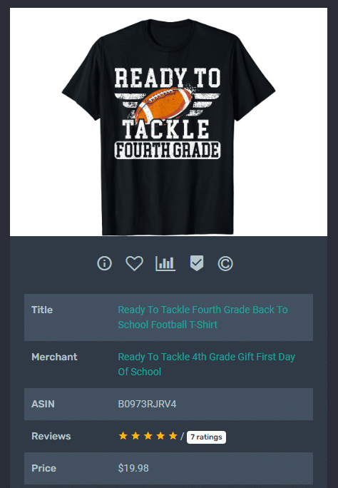Image resolution: width=338 pixels, height=488 pixels.
Task: Run trademark check via copyright icon
Action: click(225, 263)
